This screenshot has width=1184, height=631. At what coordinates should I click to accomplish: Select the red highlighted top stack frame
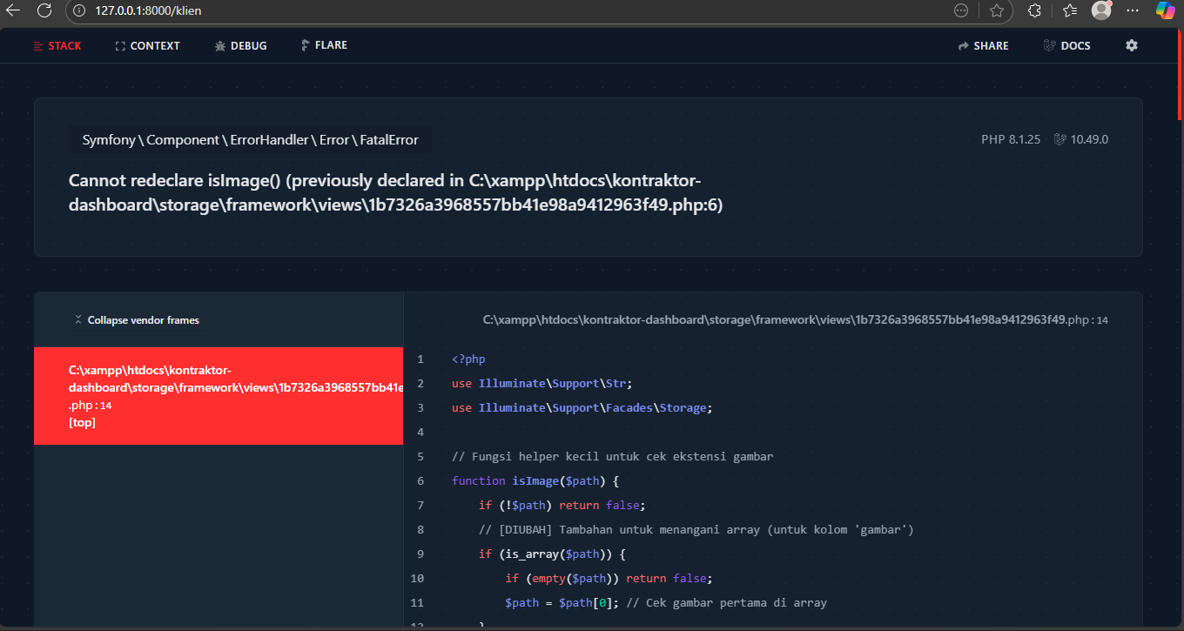click(x=218, y=396)
